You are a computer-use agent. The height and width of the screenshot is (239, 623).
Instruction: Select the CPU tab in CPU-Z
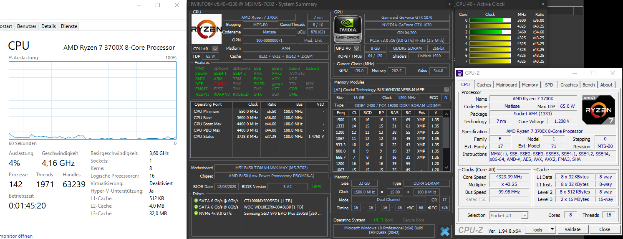pos(466,84)
